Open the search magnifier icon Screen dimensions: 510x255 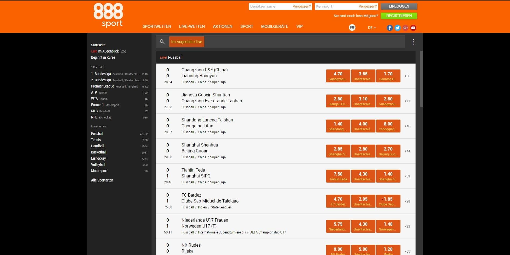(x=162, y=42)
